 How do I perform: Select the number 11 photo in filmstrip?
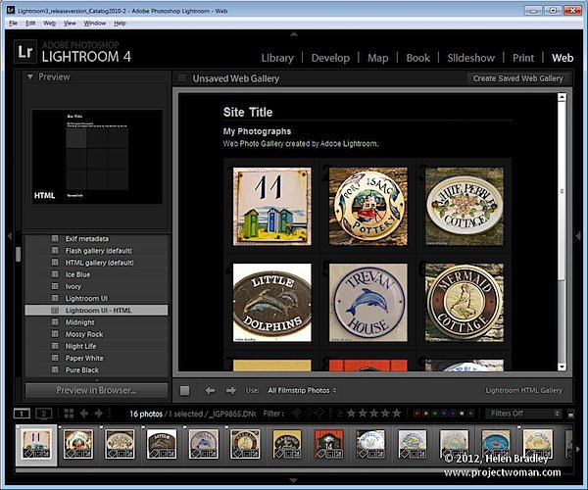click(36, 445)
